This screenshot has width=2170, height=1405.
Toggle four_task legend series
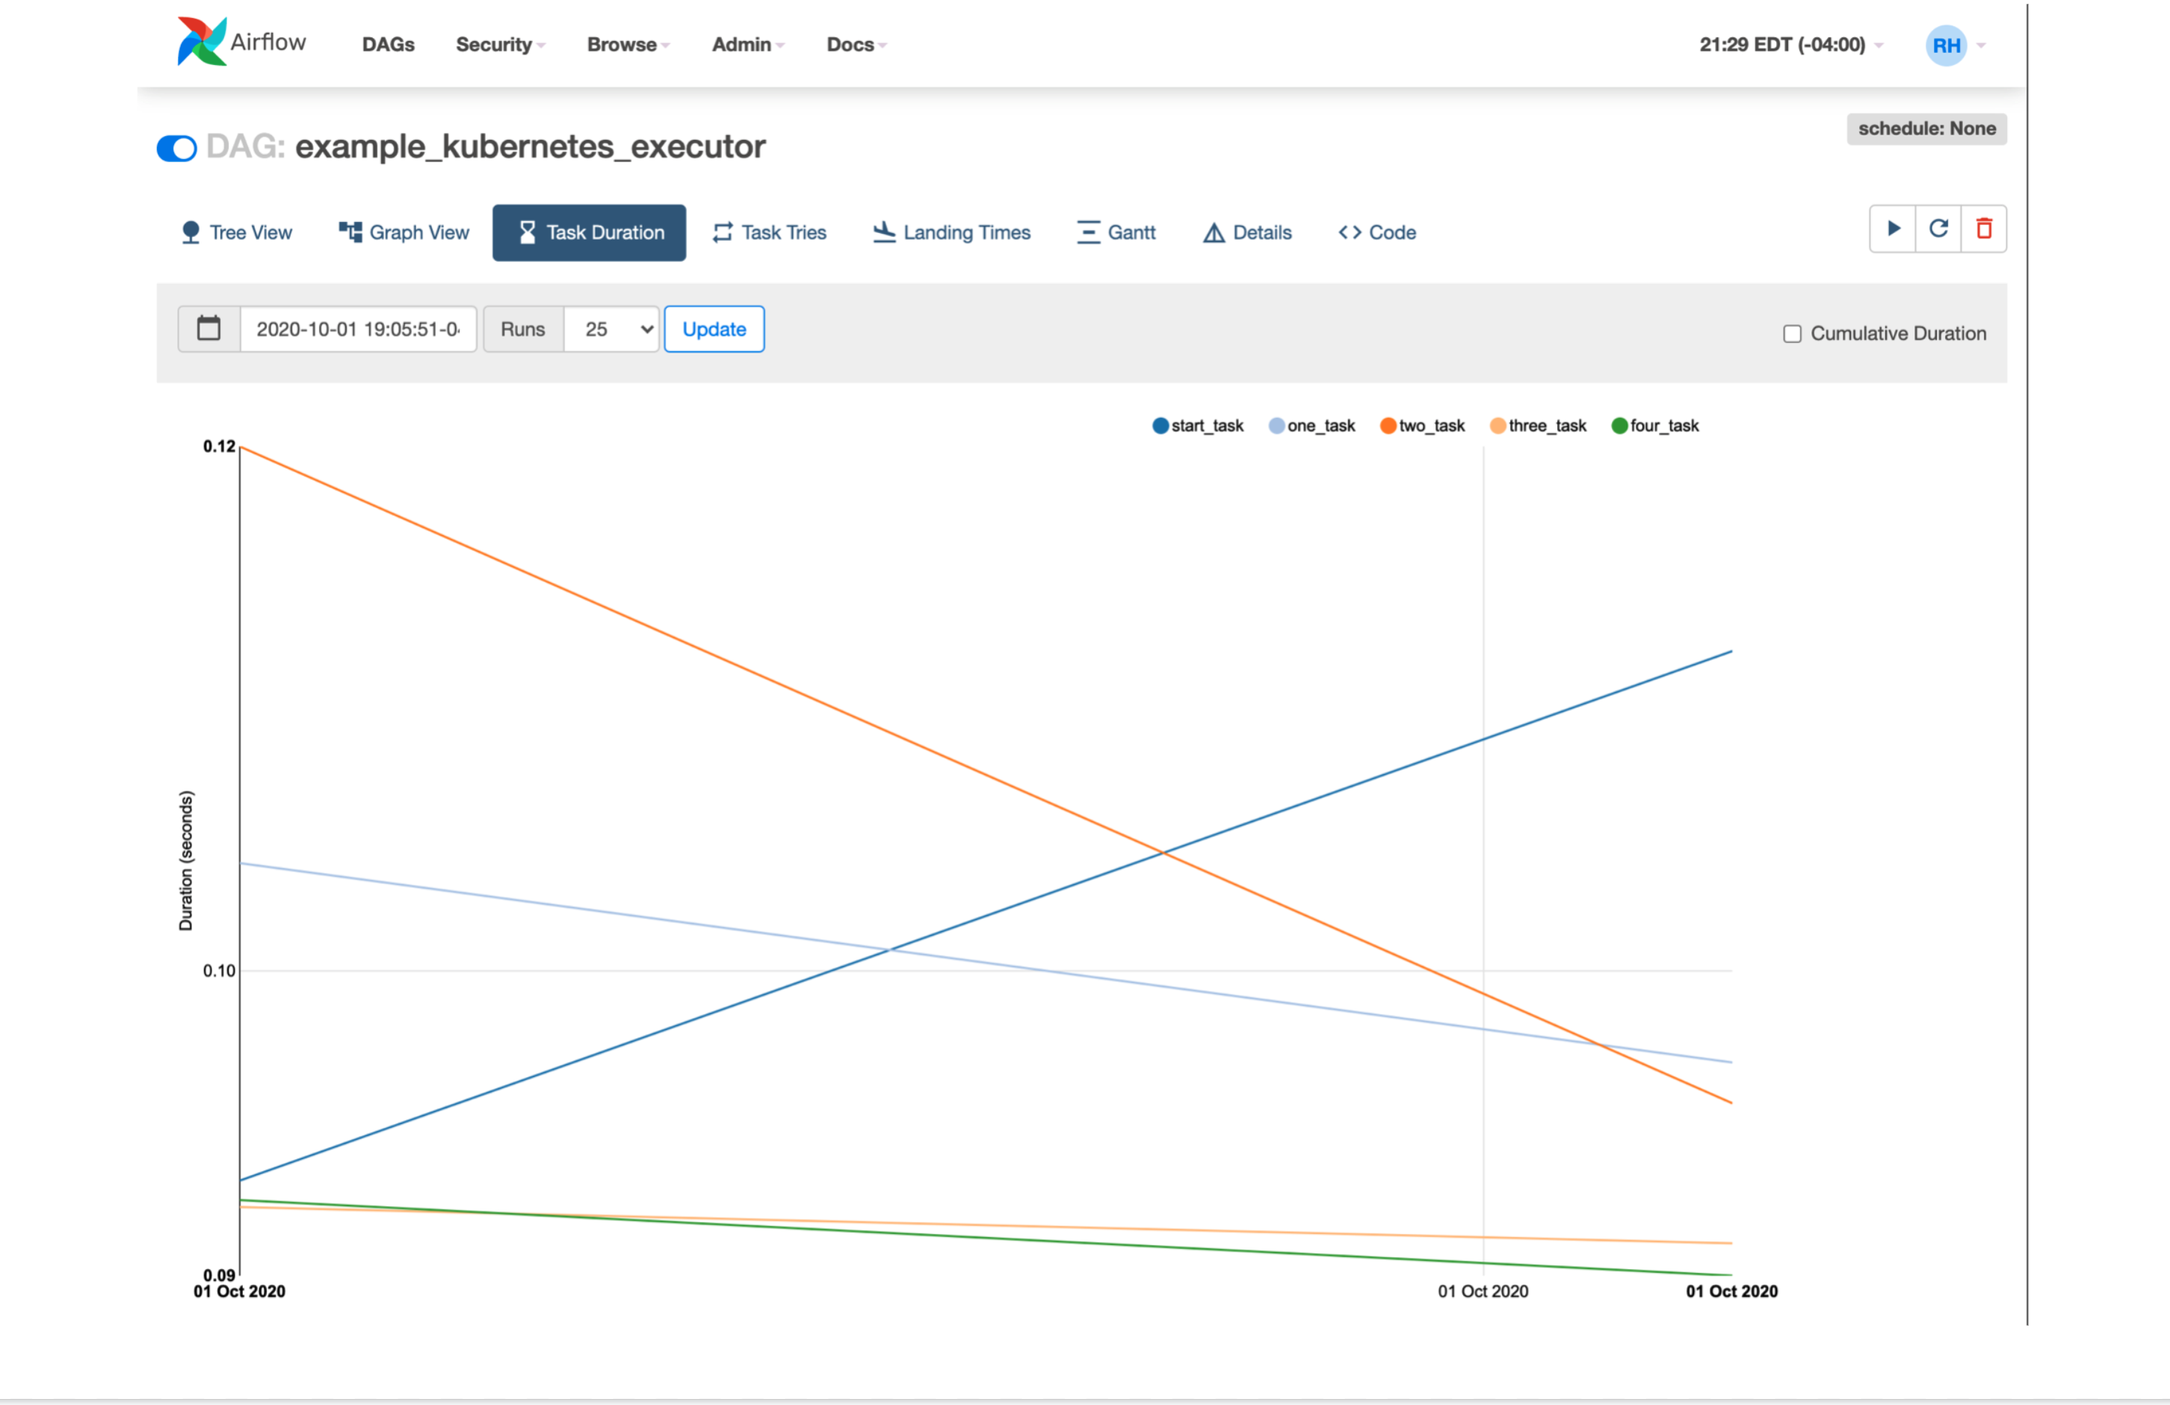point(1655,426)
